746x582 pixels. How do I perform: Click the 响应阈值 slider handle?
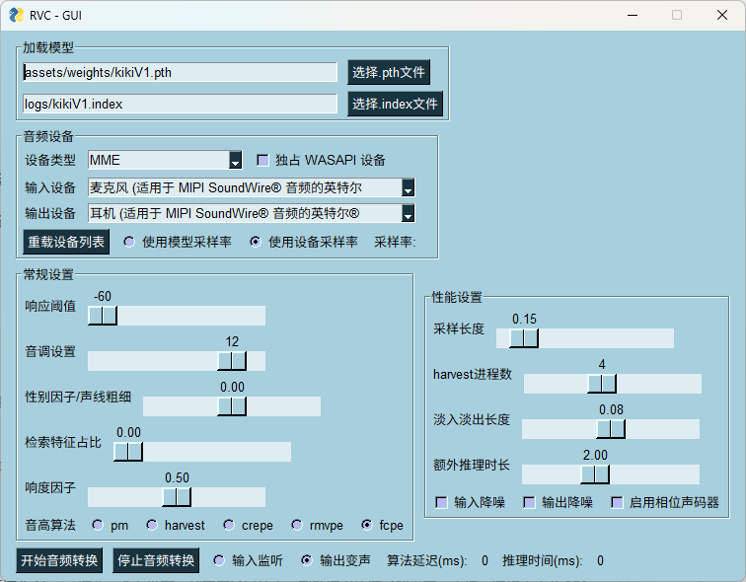tap(103, 316)
